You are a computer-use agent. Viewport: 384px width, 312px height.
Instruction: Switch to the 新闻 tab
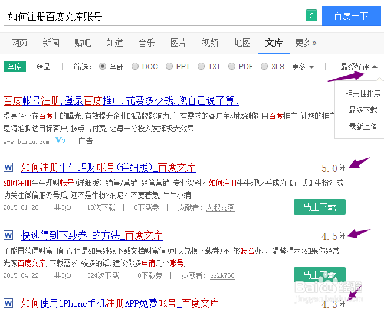click(x=51, y=43)
